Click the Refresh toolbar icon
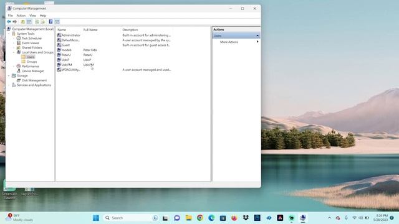This screenshot has width=399, height=224. (x=37, y=22)
